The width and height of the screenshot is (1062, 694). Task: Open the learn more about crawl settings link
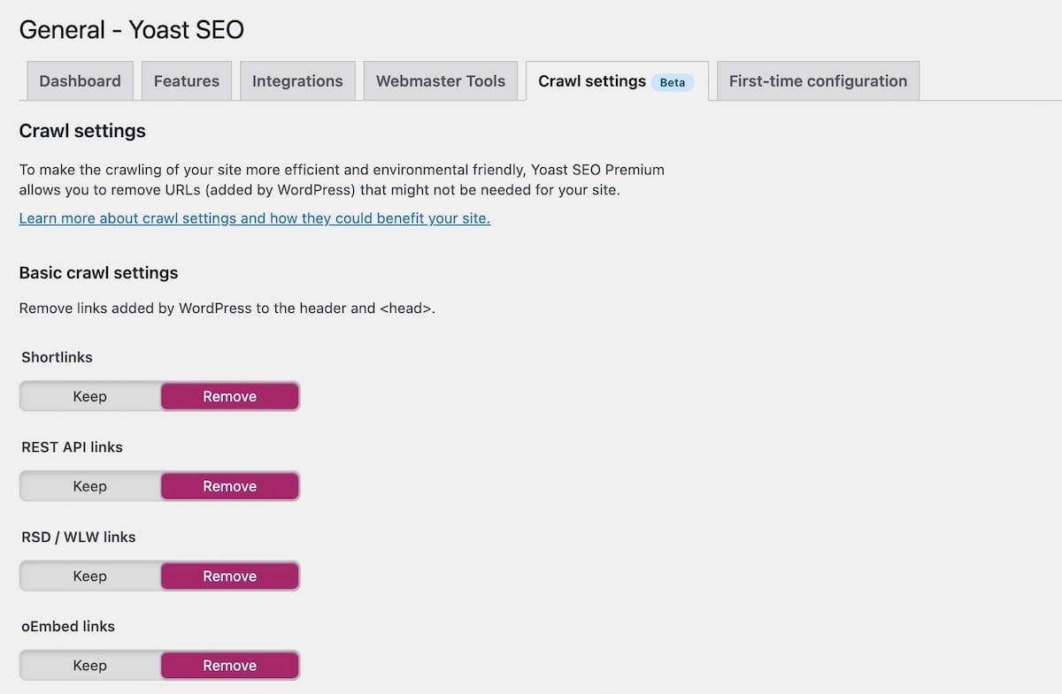[x=255, y=217]
